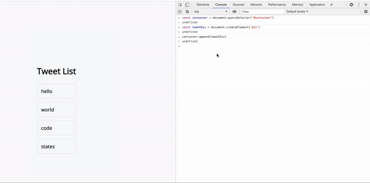The image size is (370, 183).
Task: Open the Default levels dropdown
Action: [x=297, y=12]
